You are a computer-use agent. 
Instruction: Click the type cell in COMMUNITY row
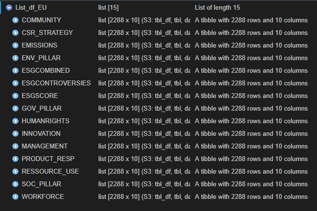click(144, 20)
